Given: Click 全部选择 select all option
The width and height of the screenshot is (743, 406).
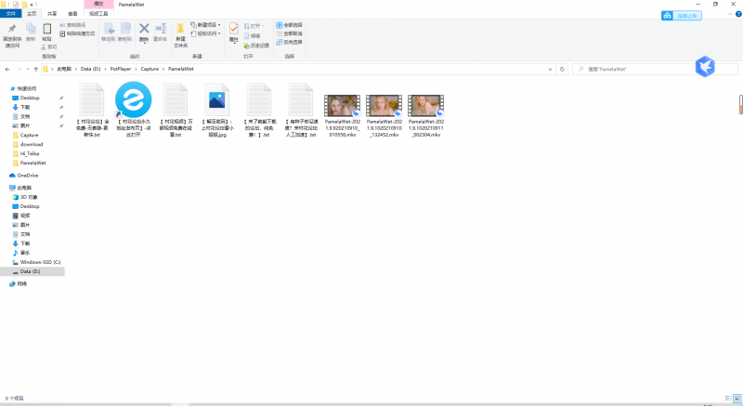Looking at the screenshot, I should [x=292, y=25].
